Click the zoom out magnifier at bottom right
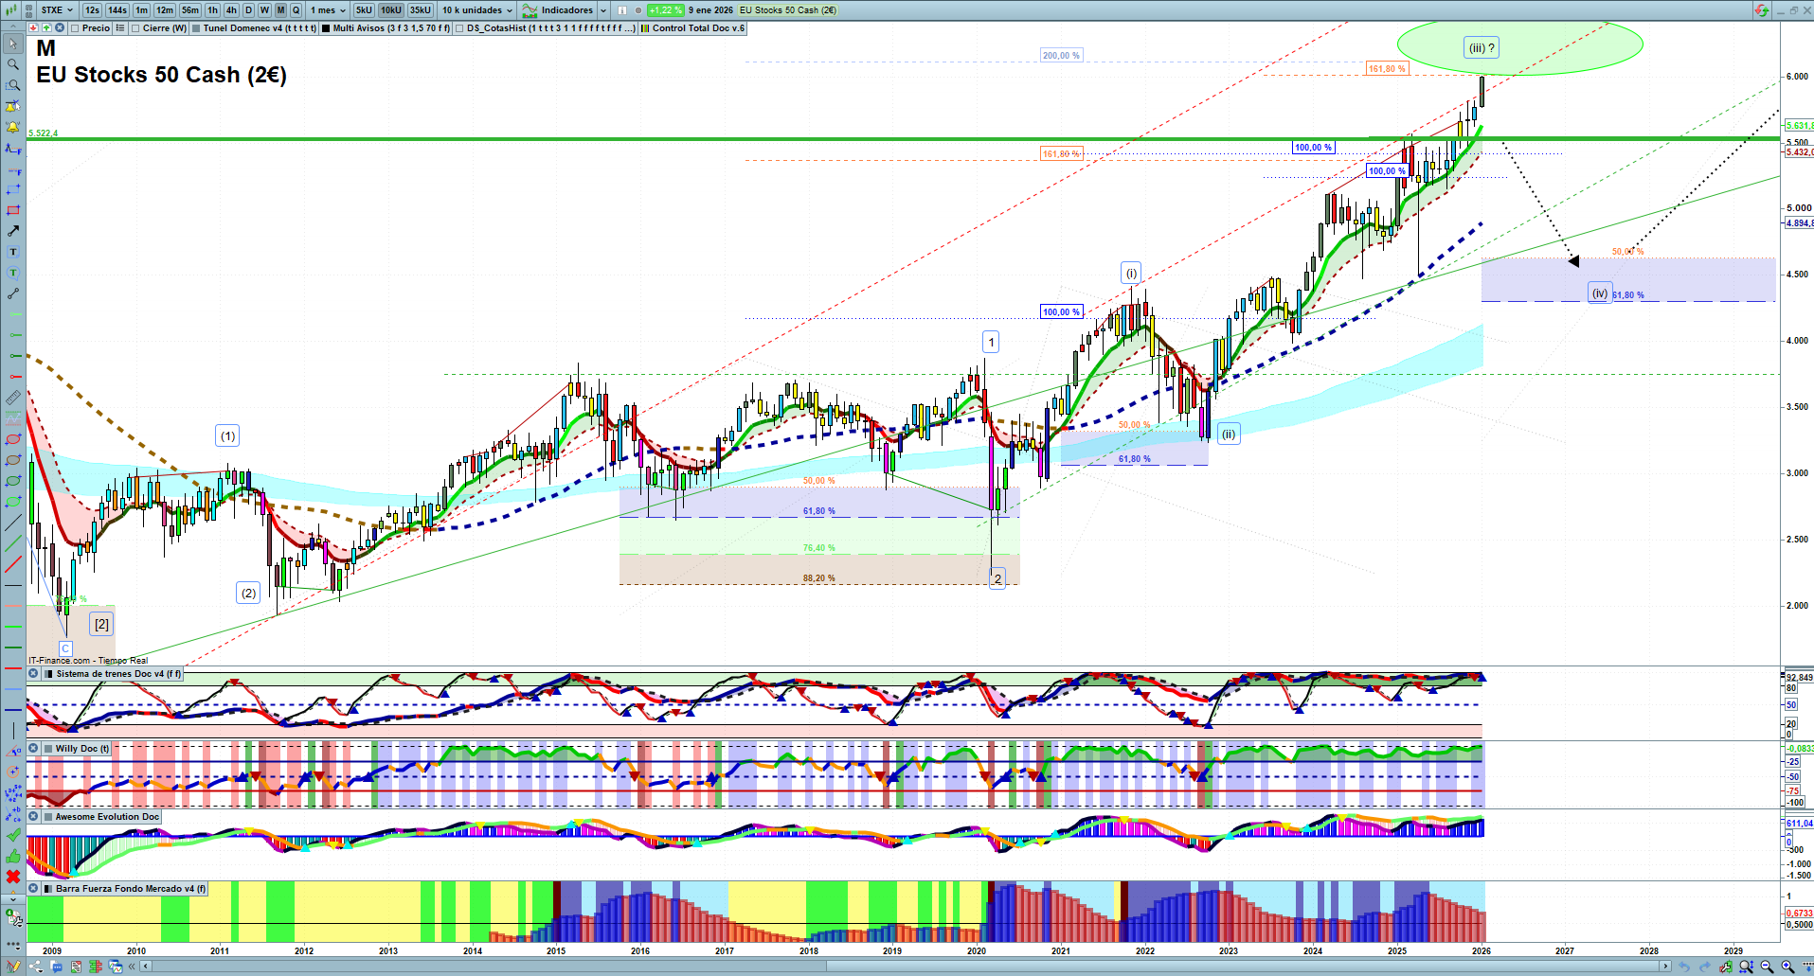The image size is (1814, 976). [1767, 967]
